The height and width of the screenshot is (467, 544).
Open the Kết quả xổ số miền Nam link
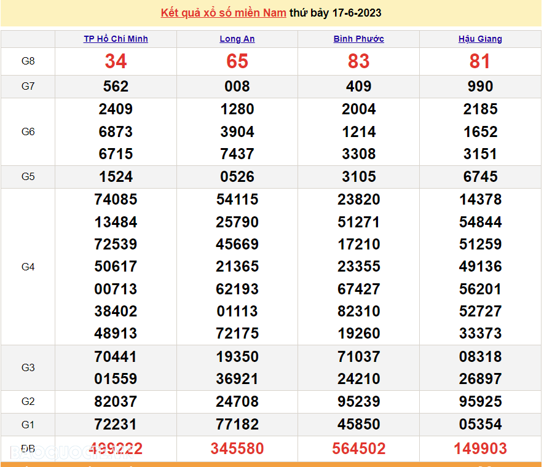pos(223,13)
